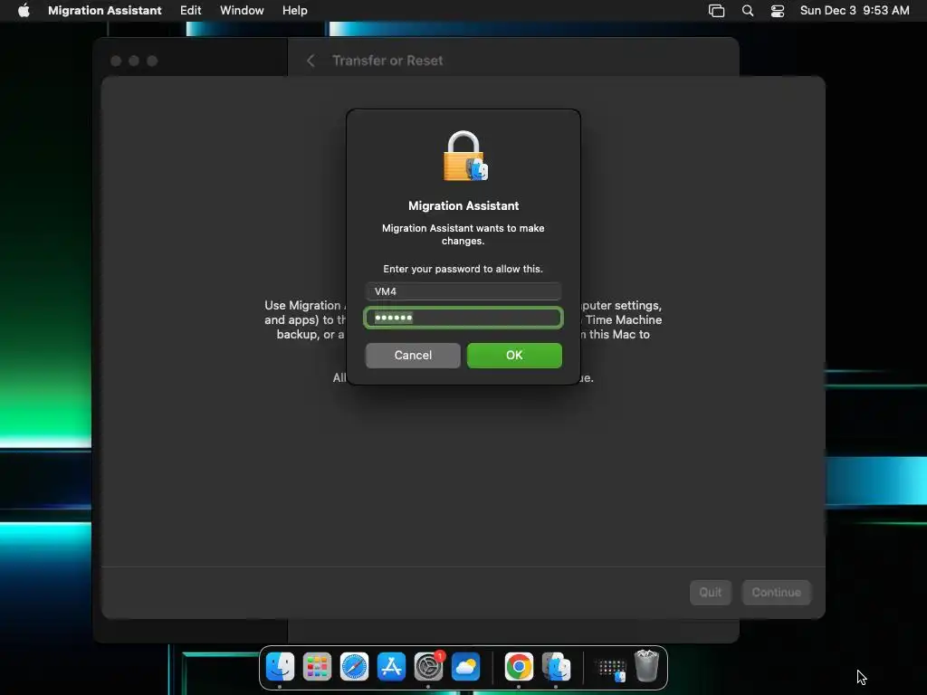Click the password field in the dialog
927x695 pixels.
pyautogui.click(x=463, y=318)
